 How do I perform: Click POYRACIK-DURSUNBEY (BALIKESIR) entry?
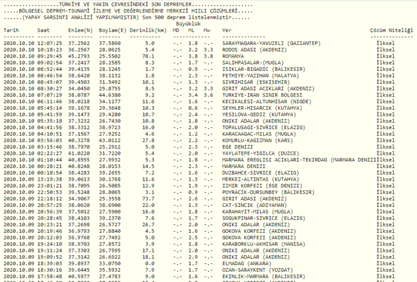(x=268, y=192)
